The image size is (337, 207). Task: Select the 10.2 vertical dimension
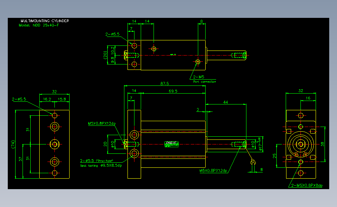[113, 50]
